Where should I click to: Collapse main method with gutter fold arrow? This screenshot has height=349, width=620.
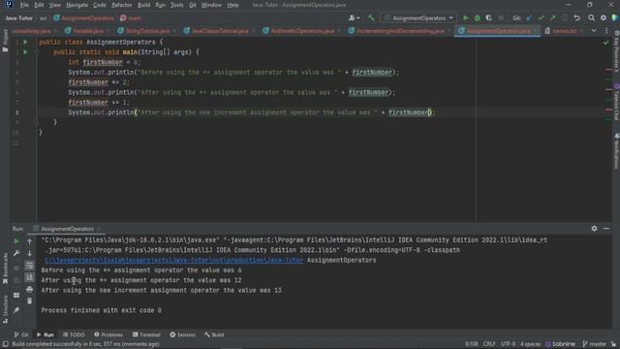(x=36, y=52)
